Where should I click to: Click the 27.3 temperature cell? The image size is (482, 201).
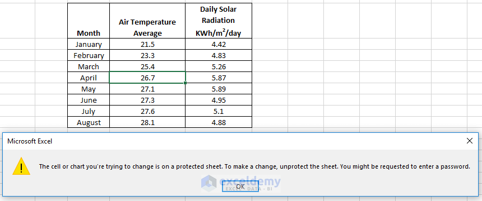click(x=147, y=100)
